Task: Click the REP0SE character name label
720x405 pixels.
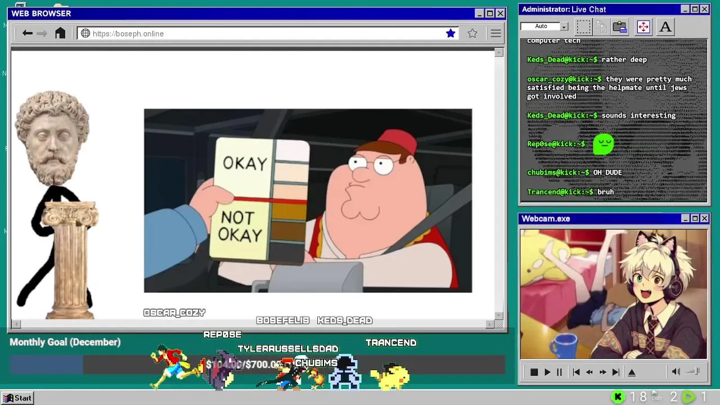Action: click(222, 335)
